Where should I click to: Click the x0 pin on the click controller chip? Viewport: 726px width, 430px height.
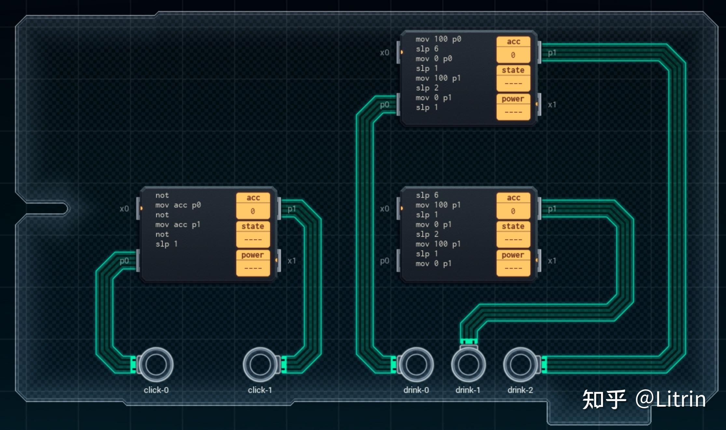[x=138, y=208]
